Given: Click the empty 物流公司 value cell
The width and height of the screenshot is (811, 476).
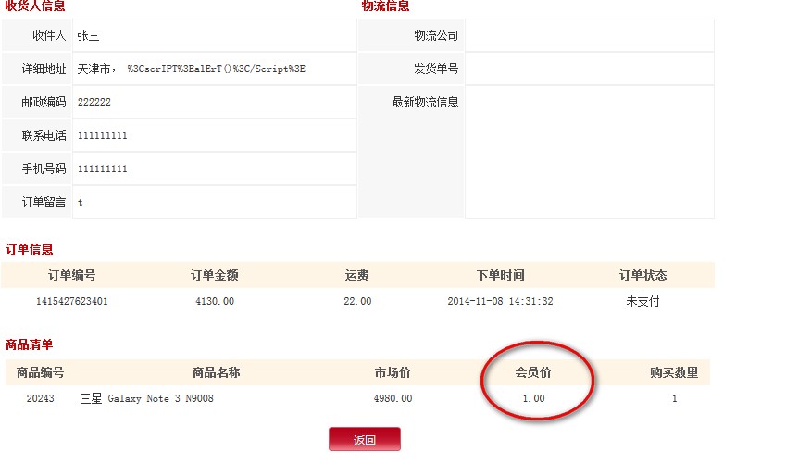Looking at the screenshot, I should 590,35.
